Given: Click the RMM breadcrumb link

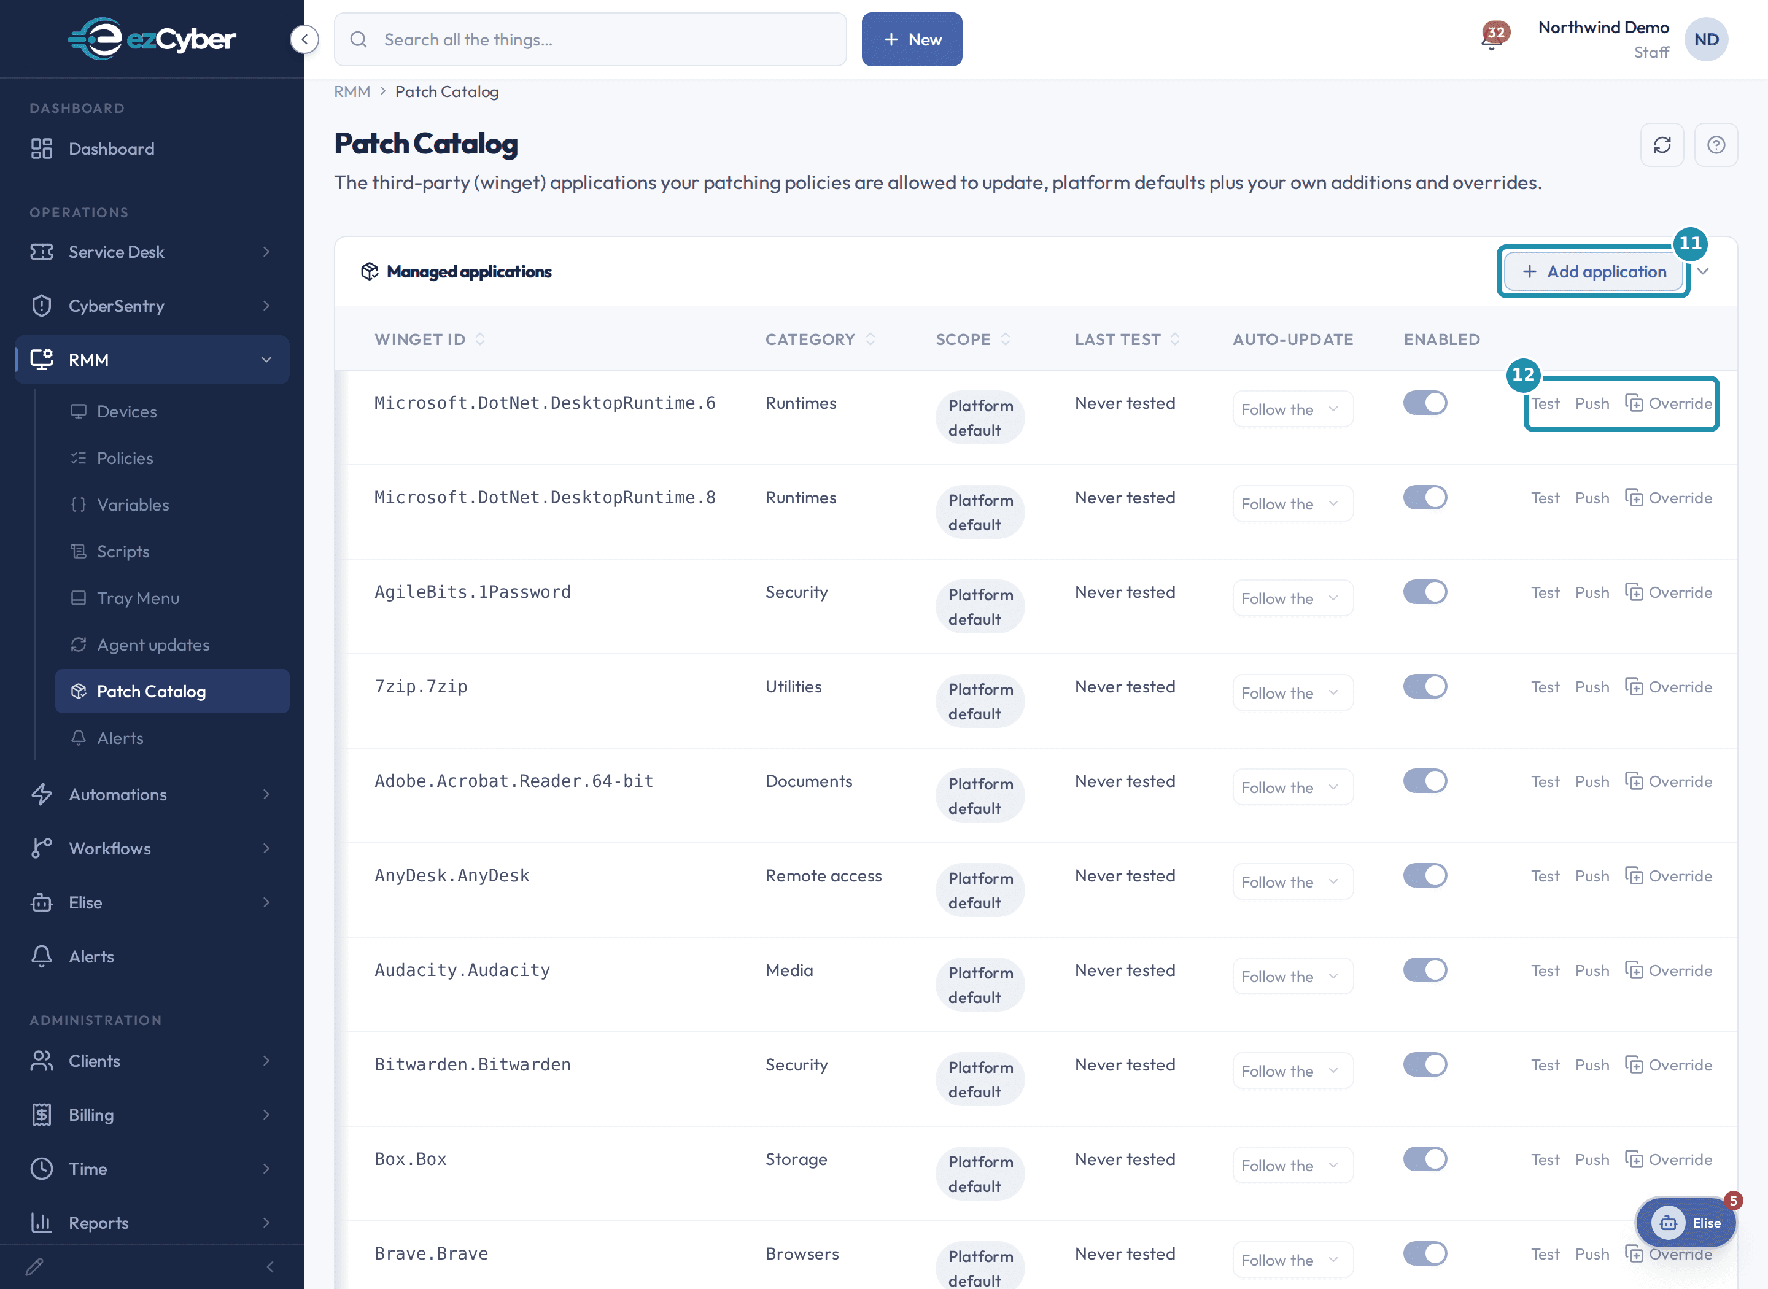Looking at the screenshot, I should tap(352, 91).
